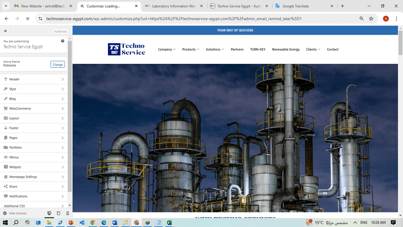Viewport: 403px width, 227px height.
Task: Open the Chrome profile avatar
Action: (386, 19)
